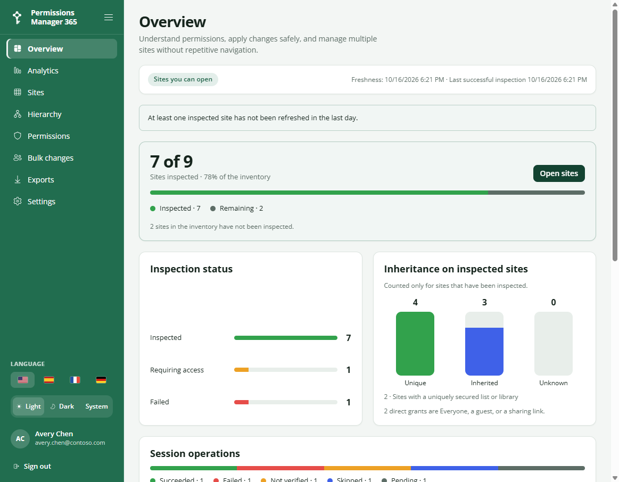The height and width of the screenshot is (482, 619).
Task: Open the Bulk changes page
Action: (62, 158)
